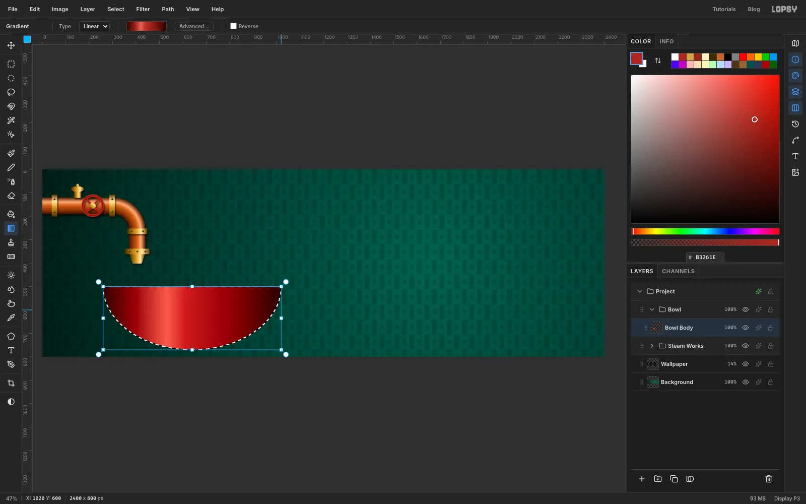Collapse the Bowl folder
806x504 pixels.
(x=652, y=309)
